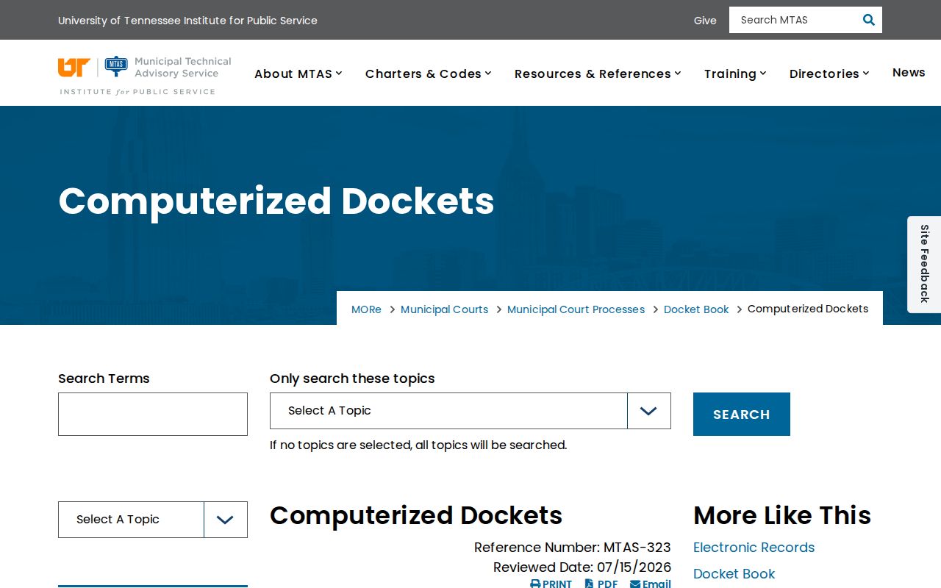Click the More Like This heading
The width and height of the screenshot is (941, 588).
point(782,515)
